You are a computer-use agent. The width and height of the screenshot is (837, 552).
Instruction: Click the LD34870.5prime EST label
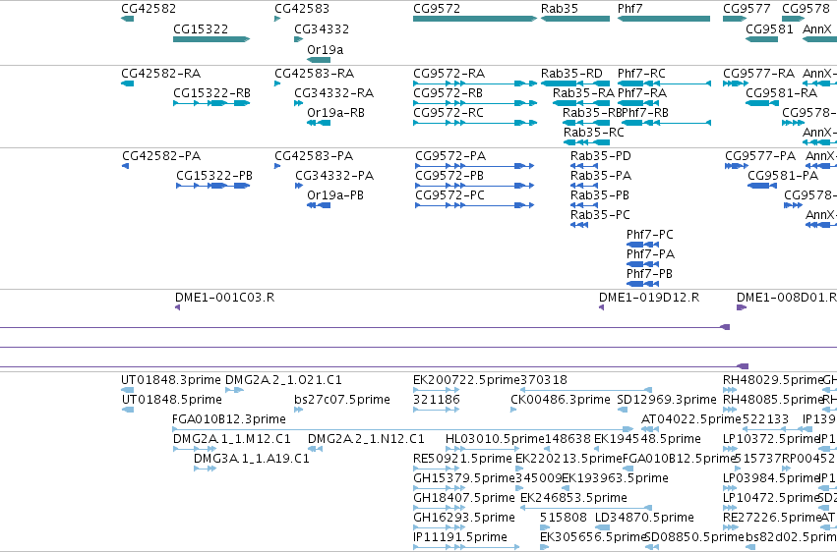coord(644,518)
